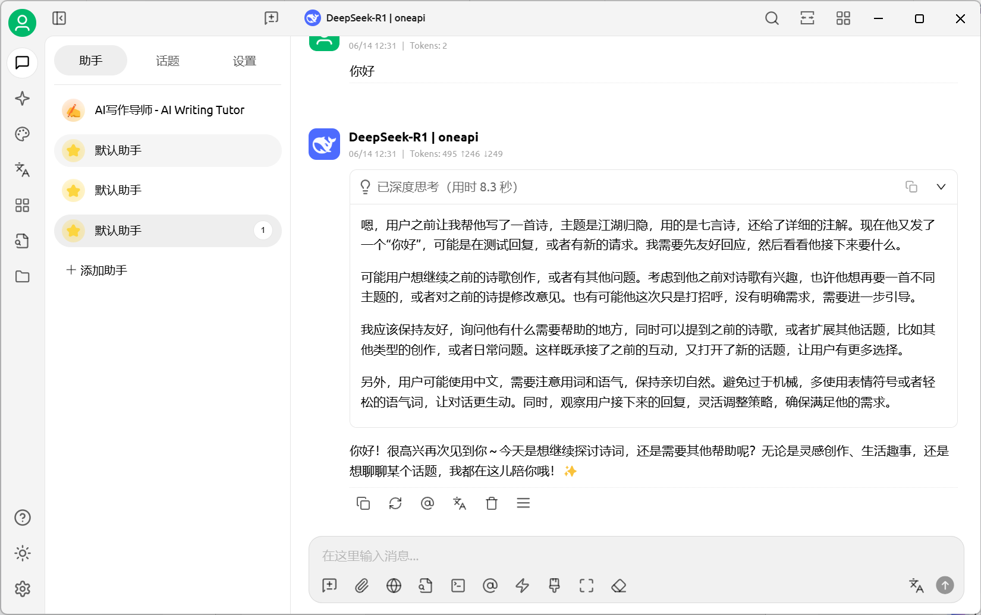This screenshot has height=615, width=981.
Task: Switch to the 设置 tab
Action: (x=244, y=60)
